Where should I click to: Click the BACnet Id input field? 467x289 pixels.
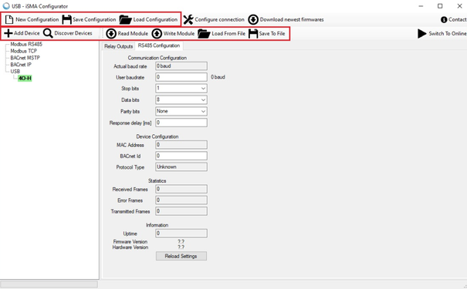181,156
